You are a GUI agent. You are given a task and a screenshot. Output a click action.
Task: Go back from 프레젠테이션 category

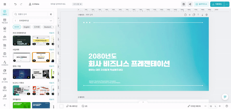[x=16, y=20]
